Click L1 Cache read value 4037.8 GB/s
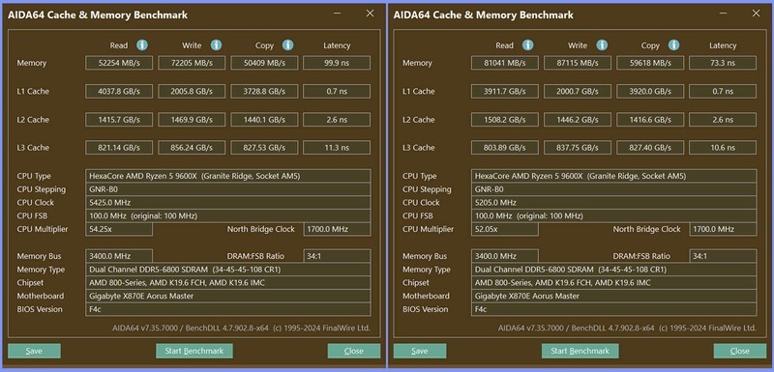Screen dimensions: 774x372 [119, 91]
